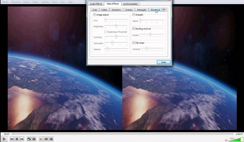The width and height of the screenshot is (244, 142).
Task: Tick the Sharpen checkbox
Action: point(133,15)
